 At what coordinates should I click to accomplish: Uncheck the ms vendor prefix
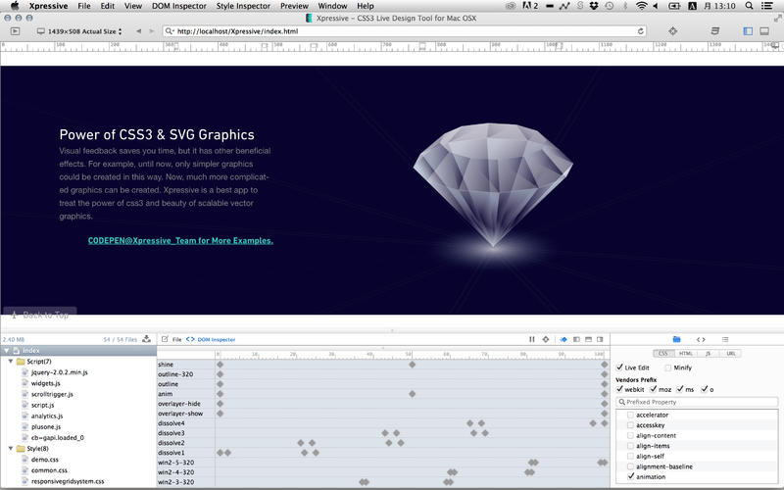[x=680, y=388]
